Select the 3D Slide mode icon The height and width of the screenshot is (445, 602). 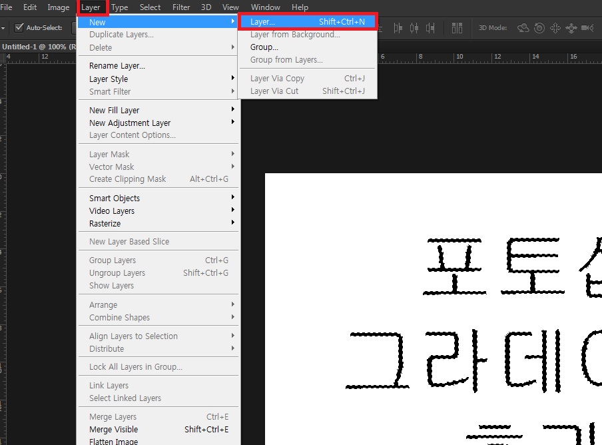click(571, 28)
